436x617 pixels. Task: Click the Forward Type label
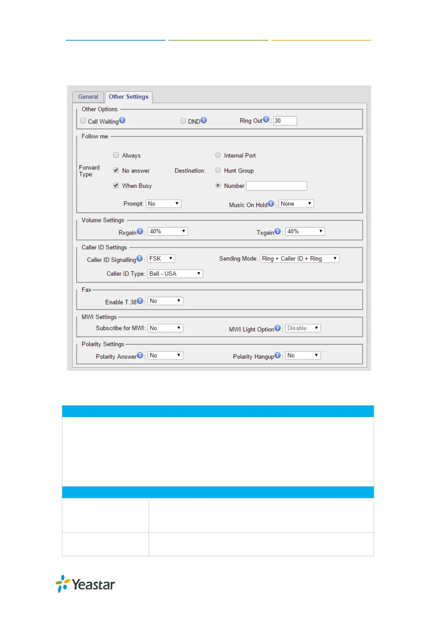point(89,171)
